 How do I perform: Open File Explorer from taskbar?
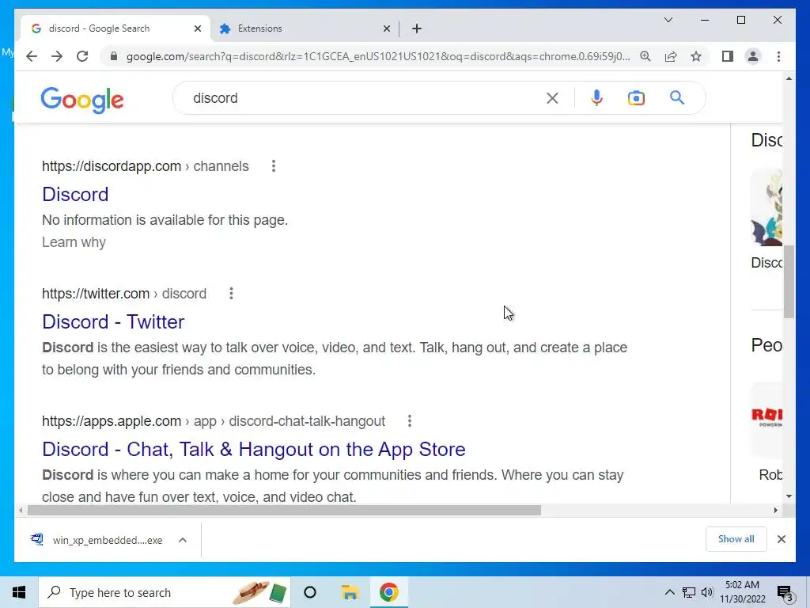pos(350,592)
